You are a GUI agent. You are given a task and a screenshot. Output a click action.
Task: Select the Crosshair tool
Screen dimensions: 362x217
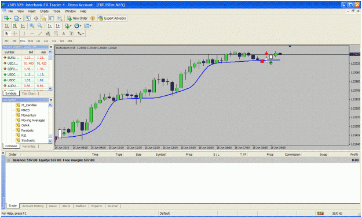tap(15, 33)
